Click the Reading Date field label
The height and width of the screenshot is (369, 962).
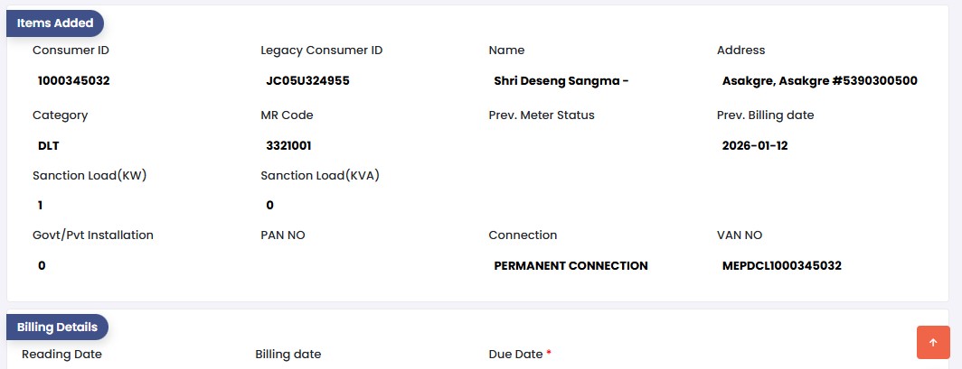[61, 355]
